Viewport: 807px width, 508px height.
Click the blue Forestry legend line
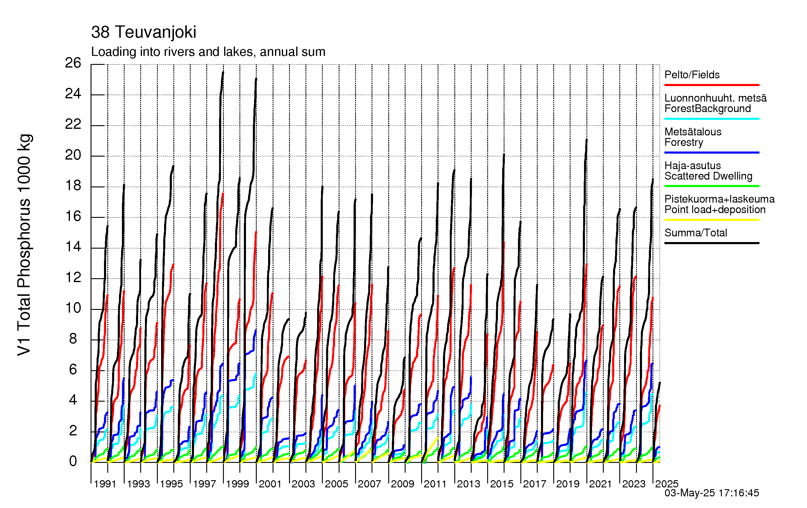pyautogui.click(x=712, y=152)
